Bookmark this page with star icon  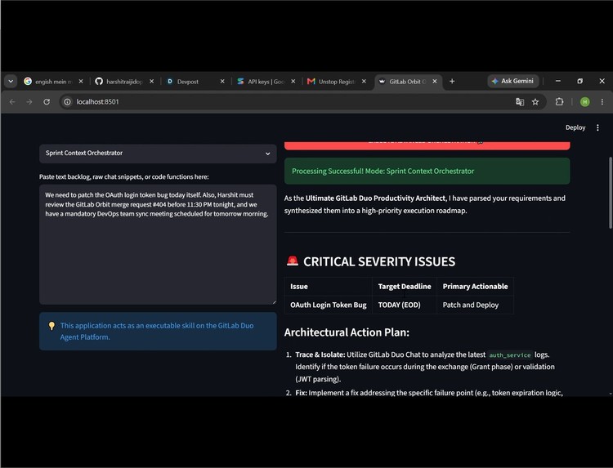point(535,101)
